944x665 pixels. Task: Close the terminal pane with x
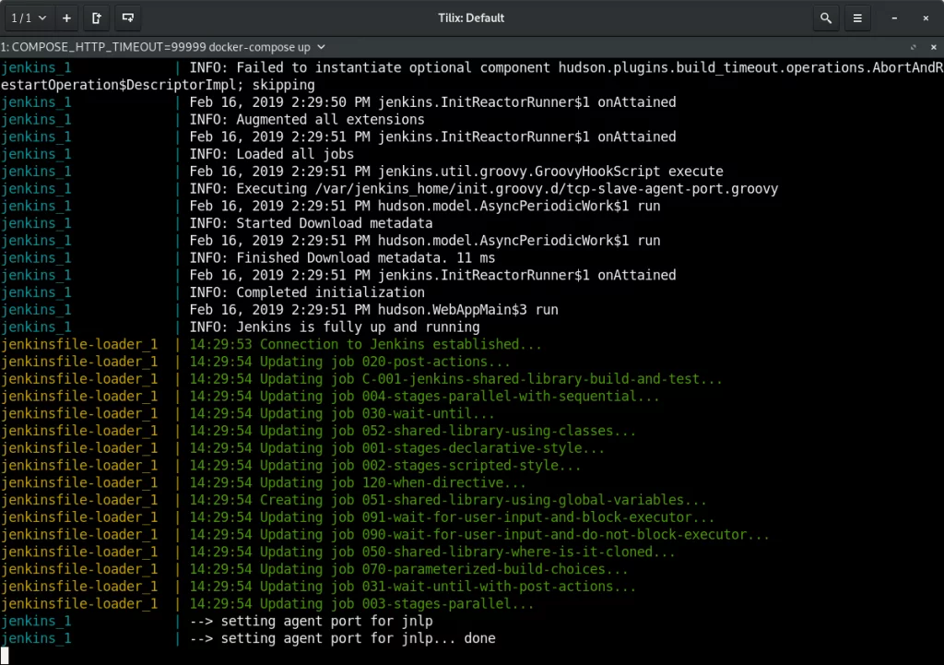click(x=933, y=47)
